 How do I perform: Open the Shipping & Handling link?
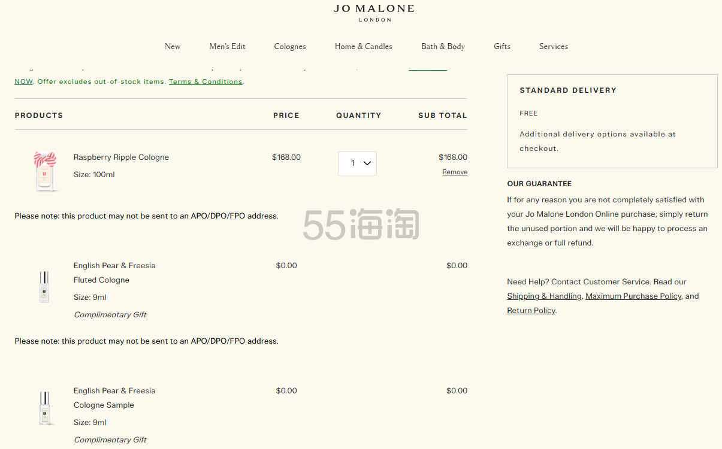click(544, 296)
